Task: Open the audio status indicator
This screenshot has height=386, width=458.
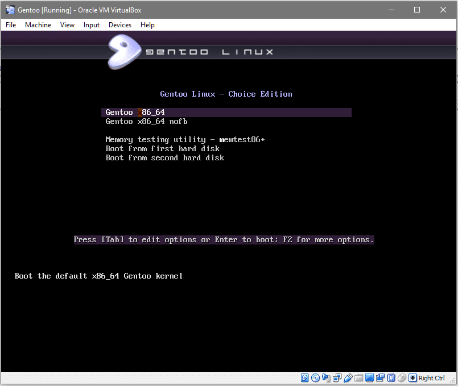Action: [326, 378]
